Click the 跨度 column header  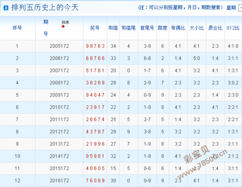pyautogui.click(x=163, y=28)
